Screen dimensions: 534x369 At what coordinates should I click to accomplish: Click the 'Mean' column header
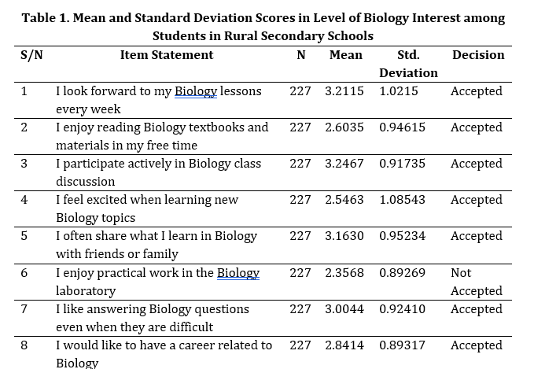tap(346, 55)
